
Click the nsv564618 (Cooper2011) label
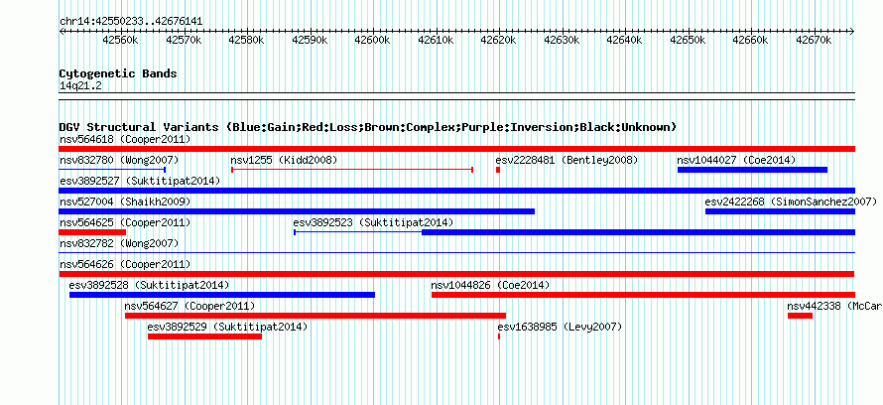coord(125,139)
